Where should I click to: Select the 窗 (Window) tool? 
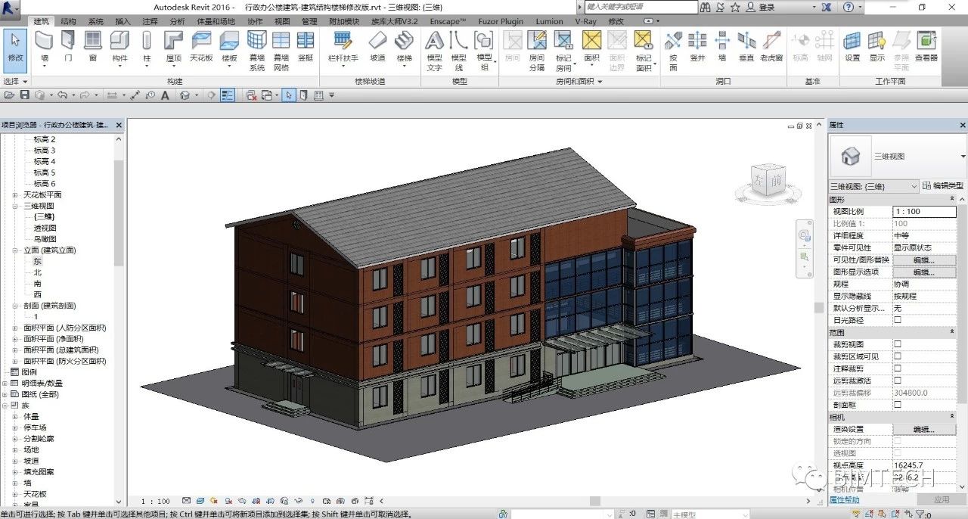(x=92, y=47)
